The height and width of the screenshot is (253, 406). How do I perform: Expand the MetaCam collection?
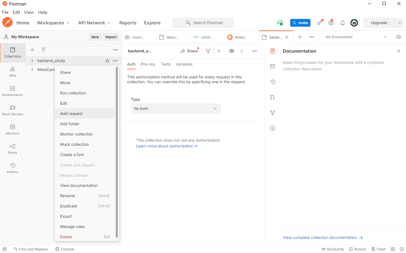[32, 70]
